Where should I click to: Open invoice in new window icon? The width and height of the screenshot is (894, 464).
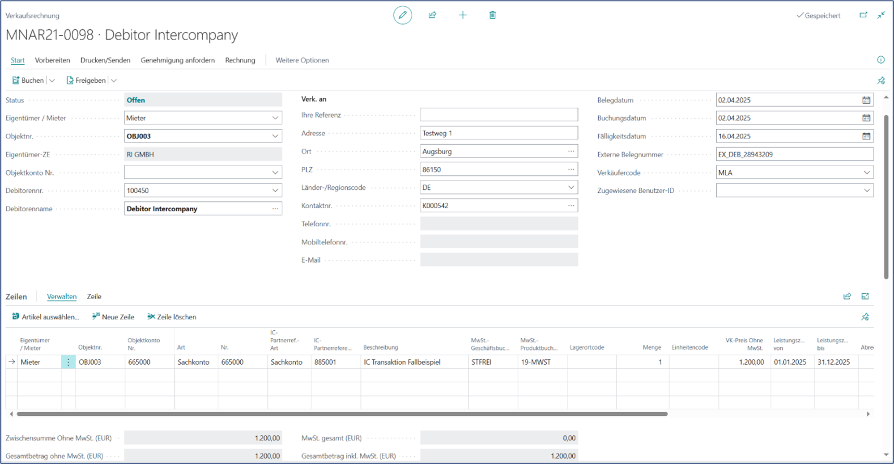point(863,15)
